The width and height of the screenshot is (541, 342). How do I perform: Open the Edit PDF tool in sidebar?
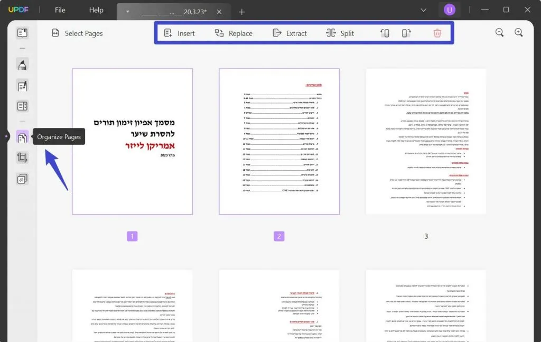(x=22, y=86)
